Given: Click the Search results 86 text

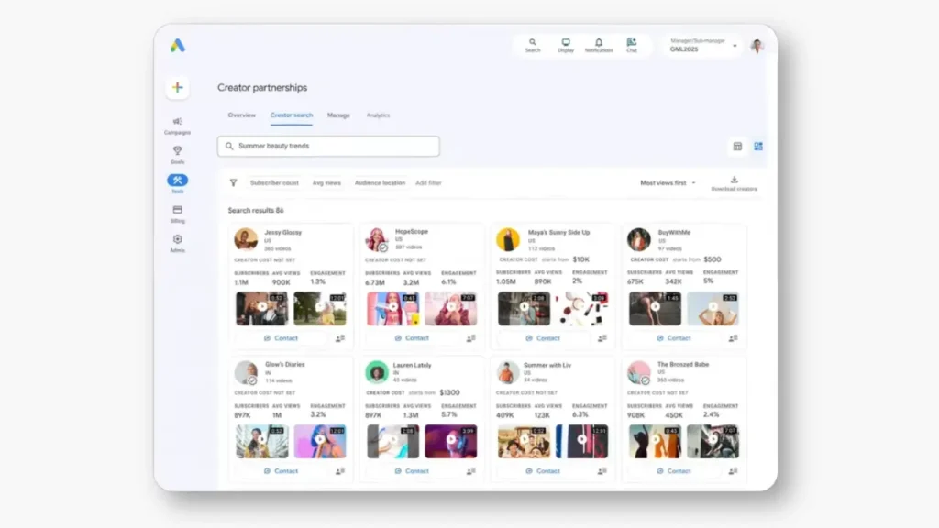Looking at the screenshot, I should click(256, 211).
